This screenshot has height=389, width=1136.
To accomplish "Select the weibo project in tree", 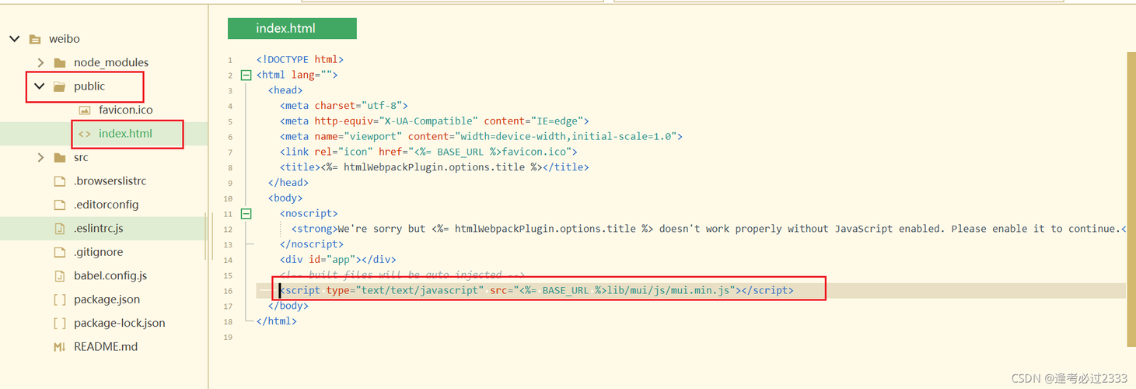I will pos(65,39).
